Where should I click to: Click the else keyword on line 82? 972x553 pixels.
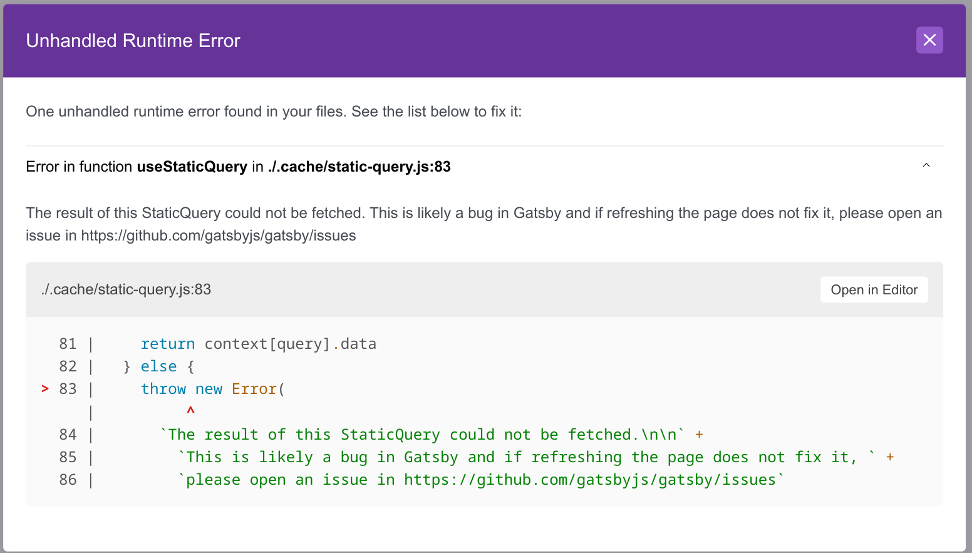(158, 366)
